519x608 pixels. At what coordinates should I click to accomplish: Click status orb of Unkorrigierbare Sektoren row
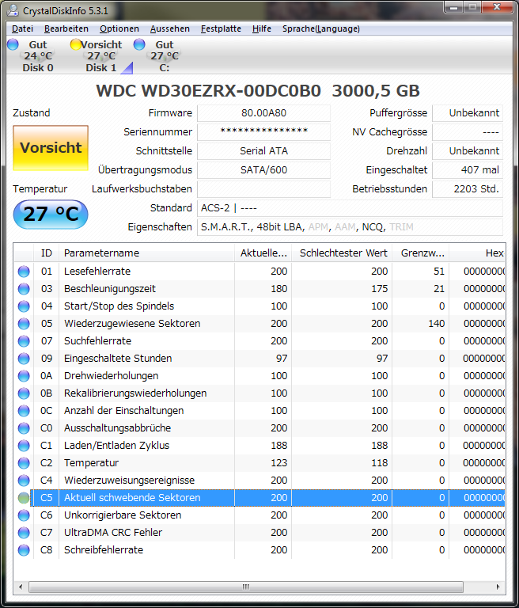(24, 515)
